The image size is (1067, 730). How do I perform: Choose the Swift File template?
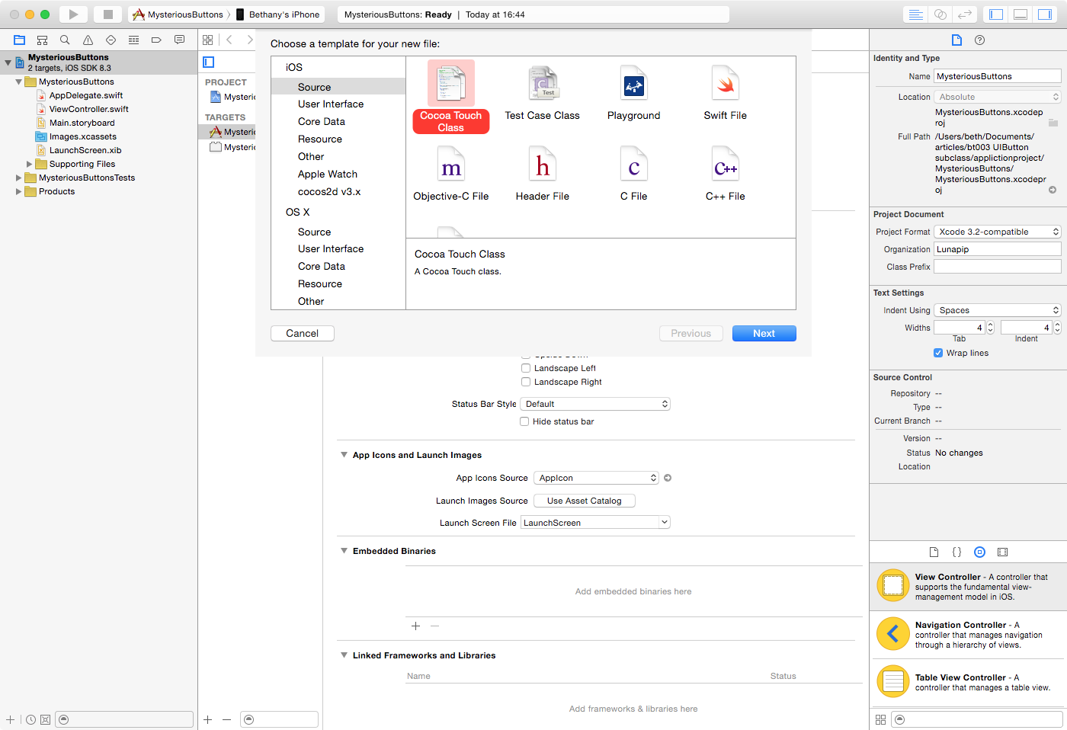pos(726,94)
